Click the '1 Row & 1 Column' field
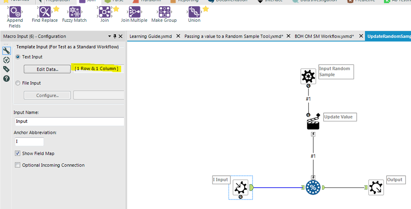Viewport: 411px width, 209px height. point(98,69)
